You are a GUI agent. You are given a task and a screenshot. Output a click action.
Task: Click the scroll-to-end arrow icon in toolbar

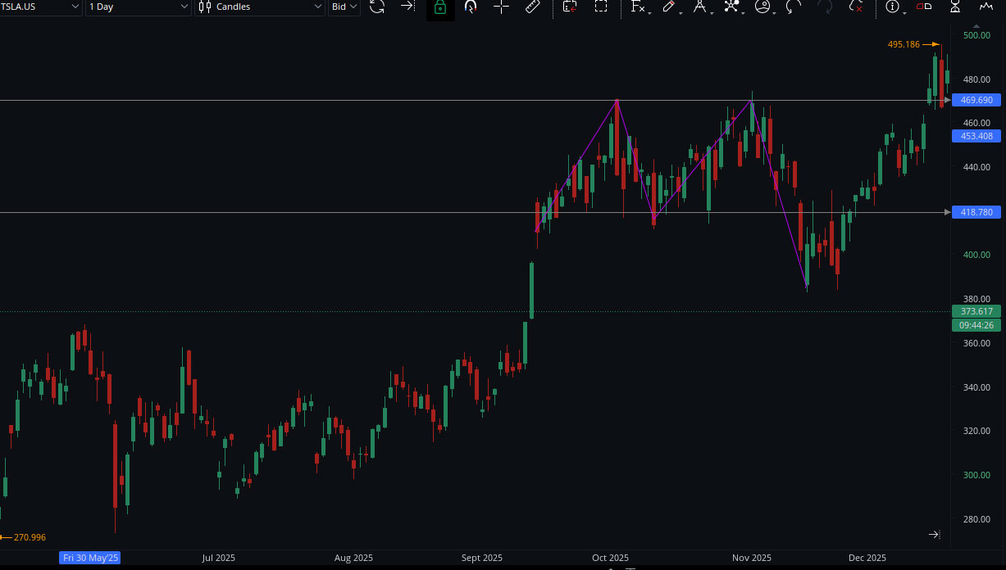(x=407, y=7)
